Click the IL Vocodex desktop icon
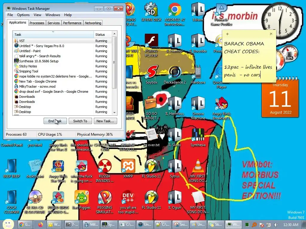 click(198, 43)
